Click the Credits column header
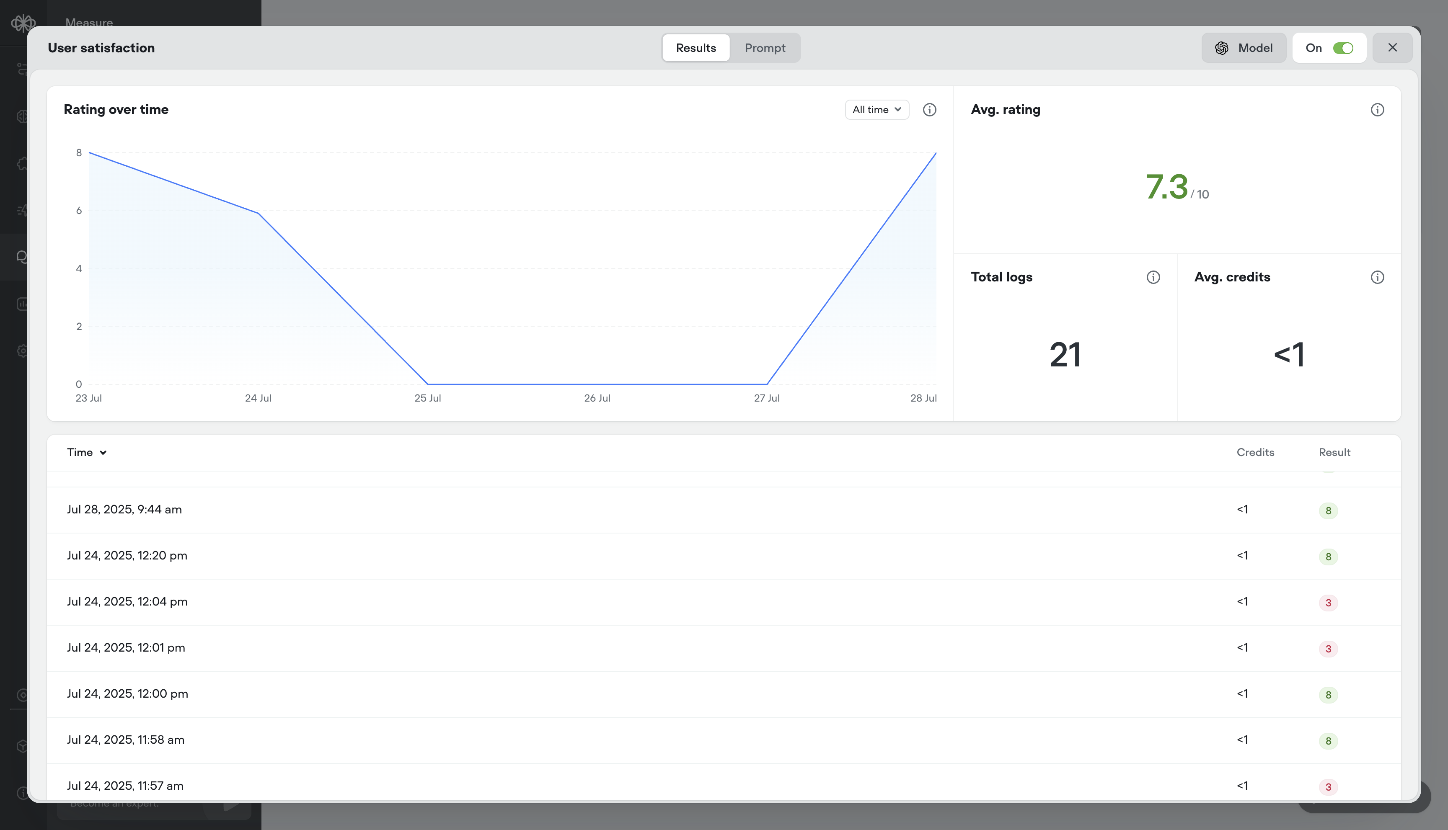The height and width of the screenshot is (830, 1448). (x=1255, y=453)
